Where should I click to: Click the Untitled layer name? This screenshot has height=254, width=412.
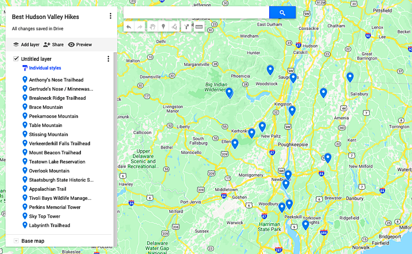tap(36, 59)
